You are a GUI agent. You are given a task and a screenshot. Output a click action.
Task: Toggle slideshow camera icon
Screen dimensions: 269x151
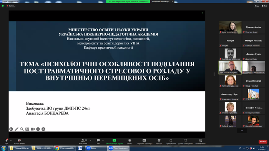(x=33, y=129)
